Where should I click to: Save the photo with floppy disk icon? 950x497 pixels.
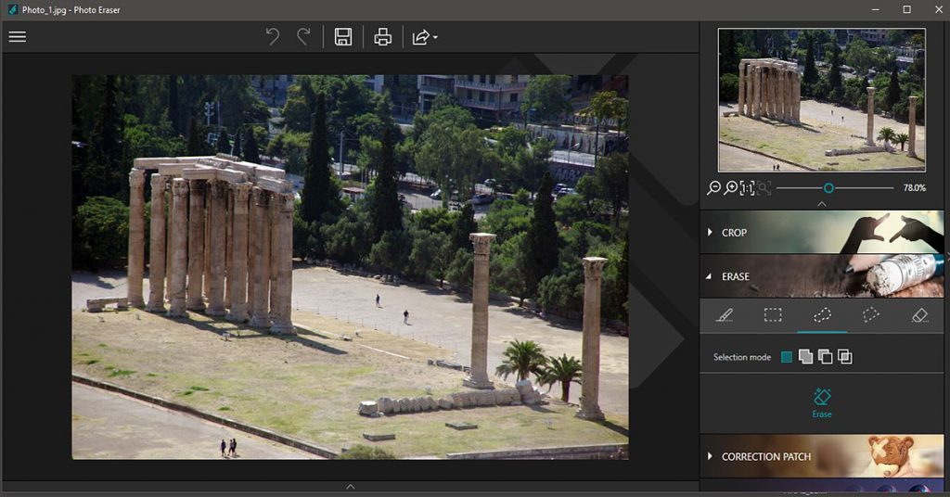click(x=343, y=37)
